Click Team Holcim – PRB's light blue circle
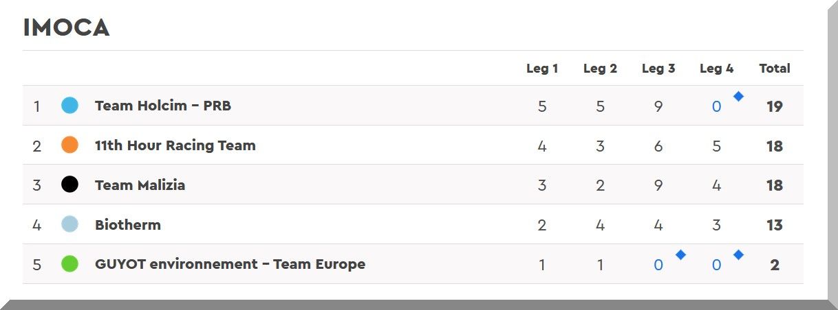This screenshot has height=310, width=838. [x=69, y=106]
